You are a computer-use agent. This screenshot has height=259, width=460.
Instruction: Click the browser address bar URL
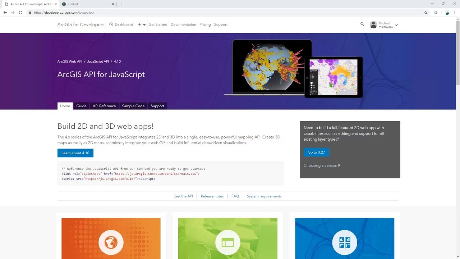(x=64, y=12)
